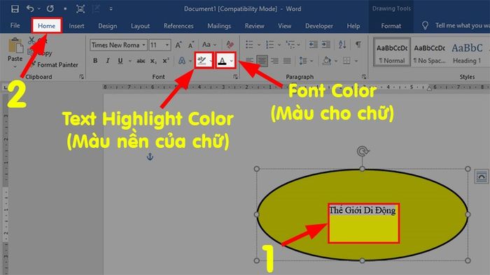Start a numbered list
This screenshot has width=490, height=275.
point(270,45)
